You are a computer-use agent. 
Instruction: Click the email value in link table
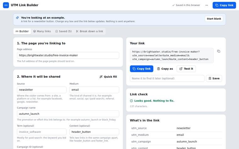(x=180, y=135)
